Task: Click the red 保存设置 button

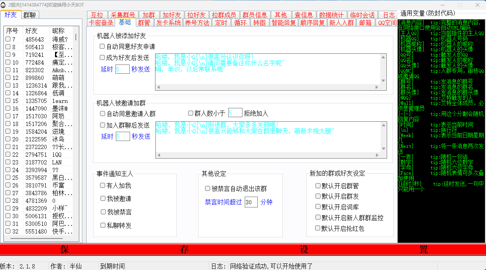Action: click(x=243, y=250)
